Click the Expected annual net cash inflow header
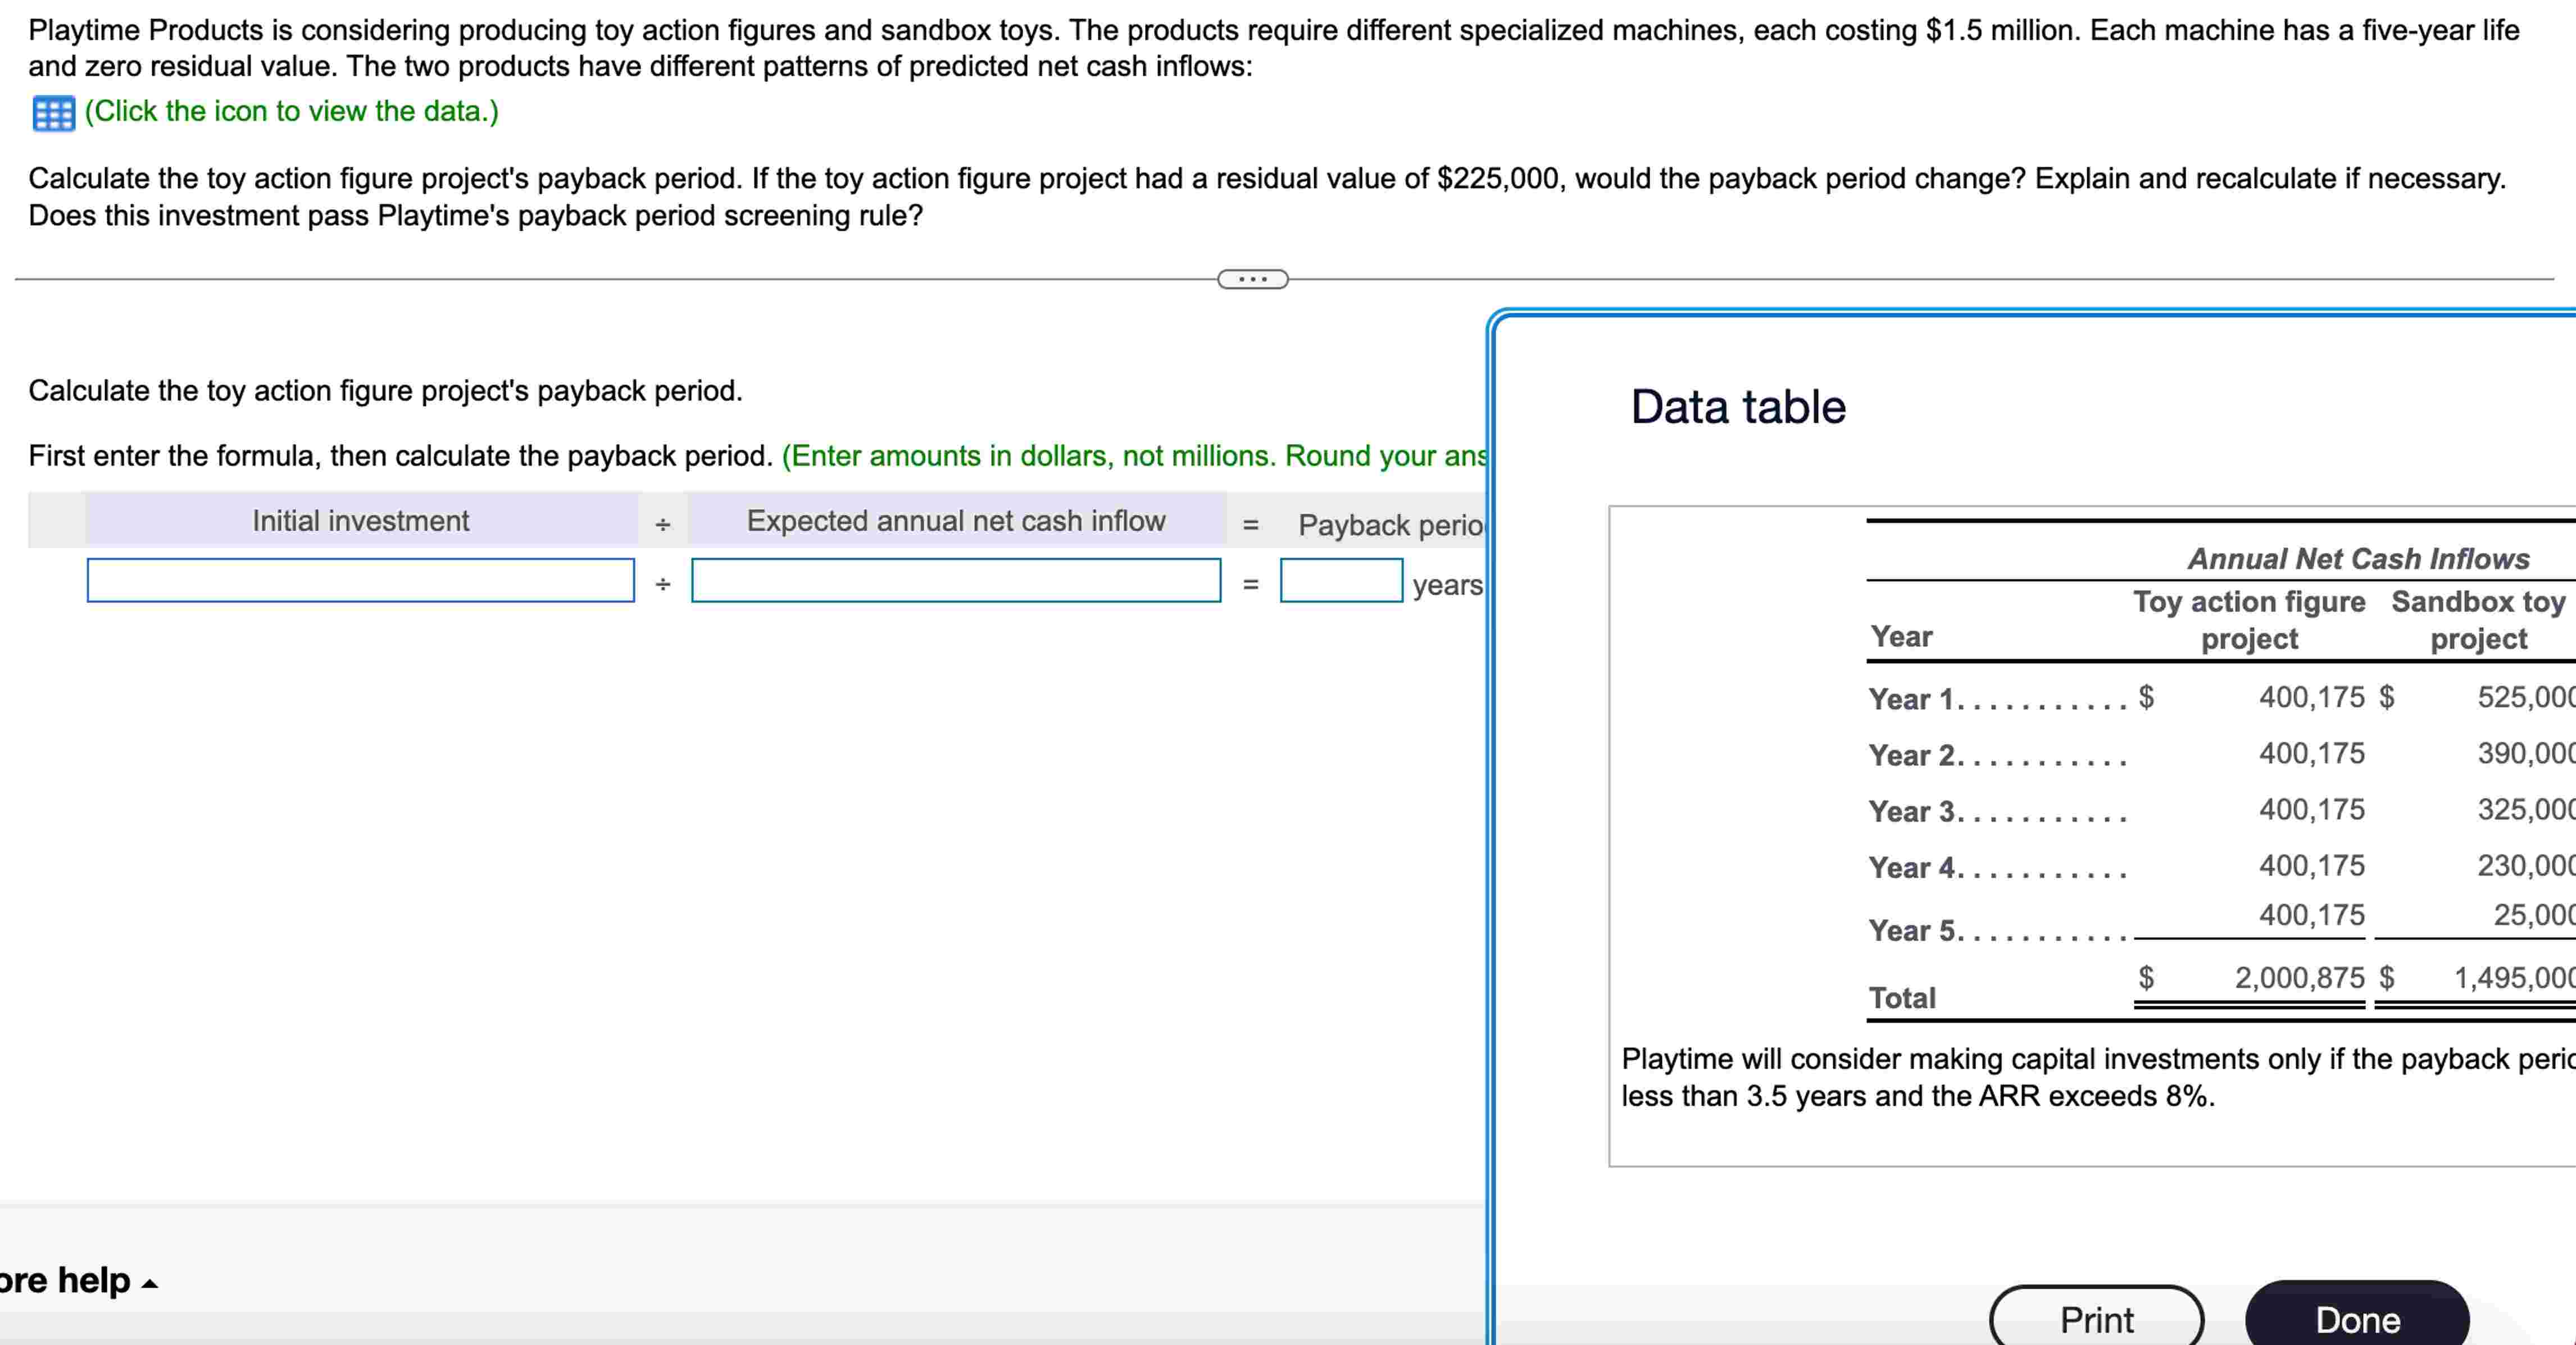2576x1345 pixels. pos(955,521)
